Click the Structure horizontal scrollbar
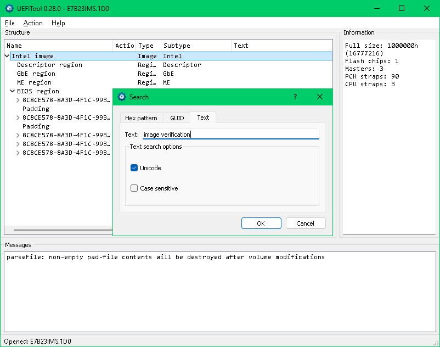The width and height of the screenshot is (440, 347). [x=63, y=230]
